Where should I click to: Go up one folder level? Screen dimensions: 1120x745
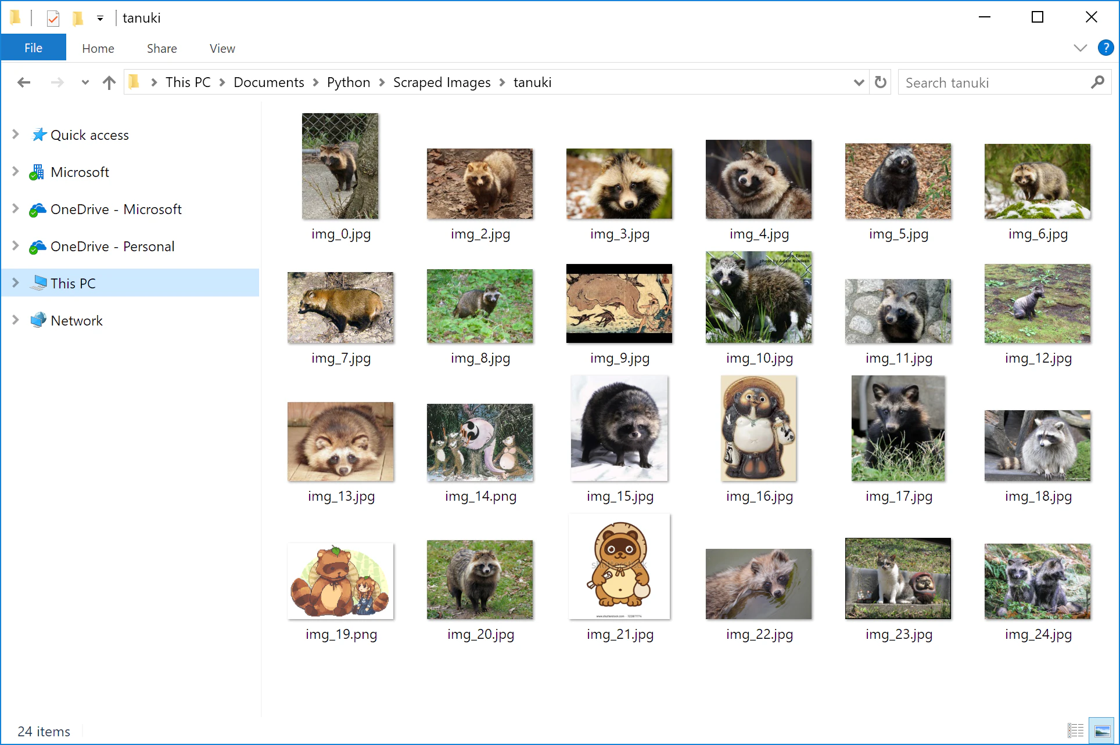pos(109,83)
